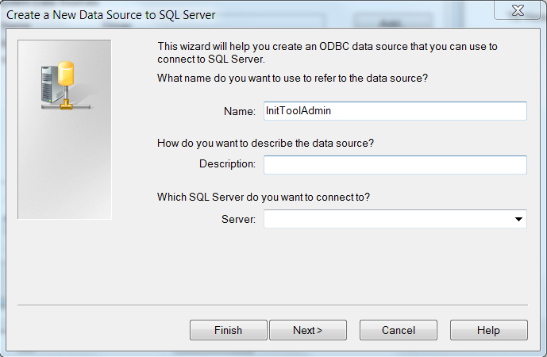Click the dialog title bar text
Screen dimensions: 547x357
click(111, 14)
